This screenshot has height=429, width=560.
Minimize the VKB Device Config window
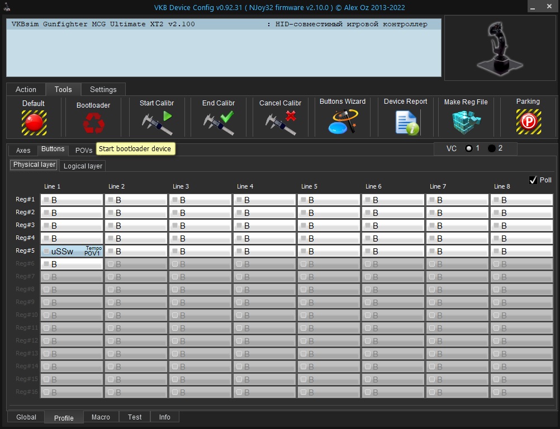(x=533, y=7)
